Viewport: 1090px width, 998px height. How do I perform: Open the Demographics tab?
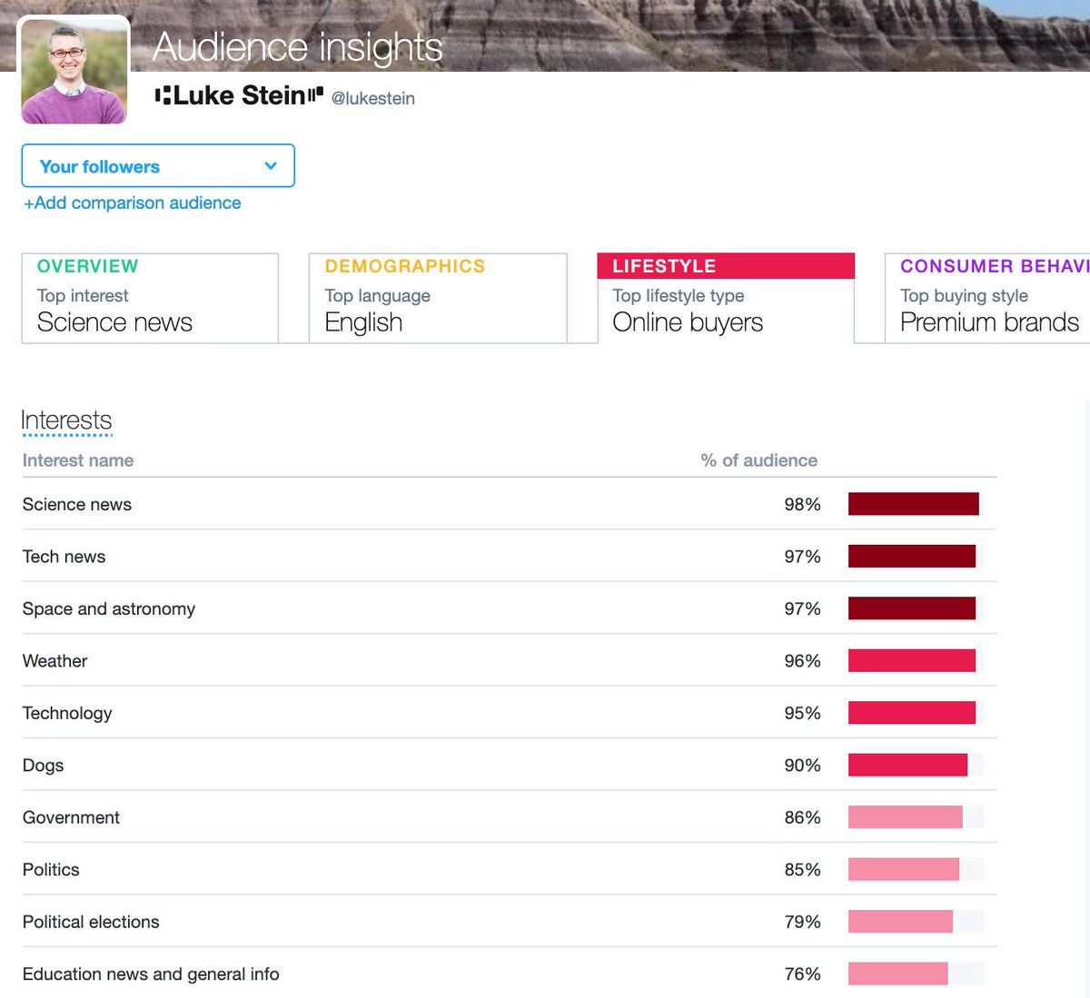click(438, 298)
